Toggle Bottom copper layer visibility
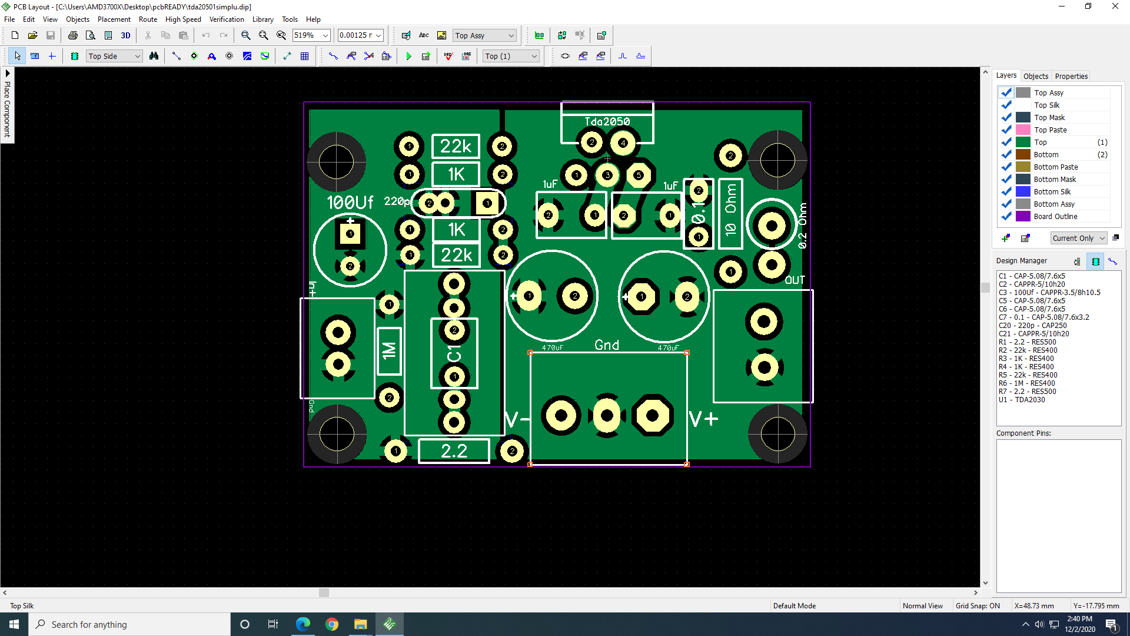The height and width of the screenshot is (636, 1130). pos(1006,154)
